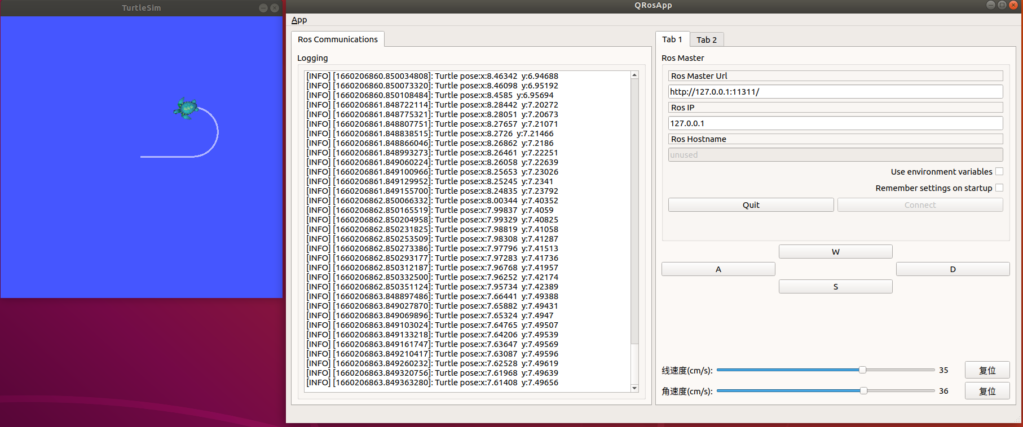Screen dimensions: 1023x427
Task: Select log line with pose x:8.28442
Action: (432, 105)
